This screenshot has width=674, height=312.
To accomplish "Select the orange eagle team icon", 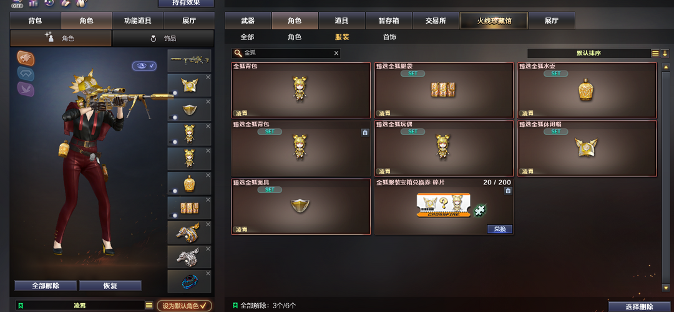I will click(26, 58).
